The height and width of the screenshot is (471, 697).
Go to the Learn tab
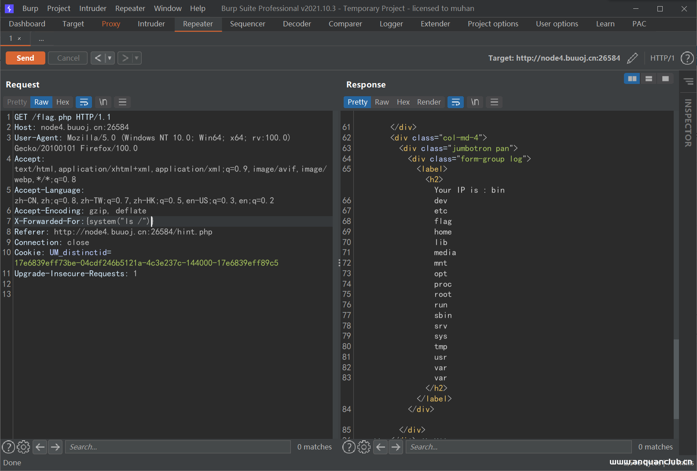pyautogui.click(x=605, y=24)
